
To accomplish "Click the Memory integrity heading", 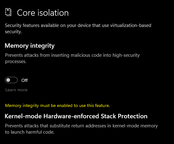I will click(30, 46).
